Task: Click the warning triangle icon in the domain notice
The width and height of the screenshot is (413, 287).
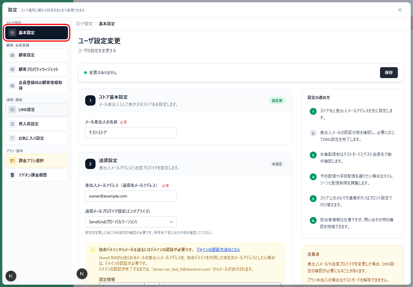Action: [93, 250]
